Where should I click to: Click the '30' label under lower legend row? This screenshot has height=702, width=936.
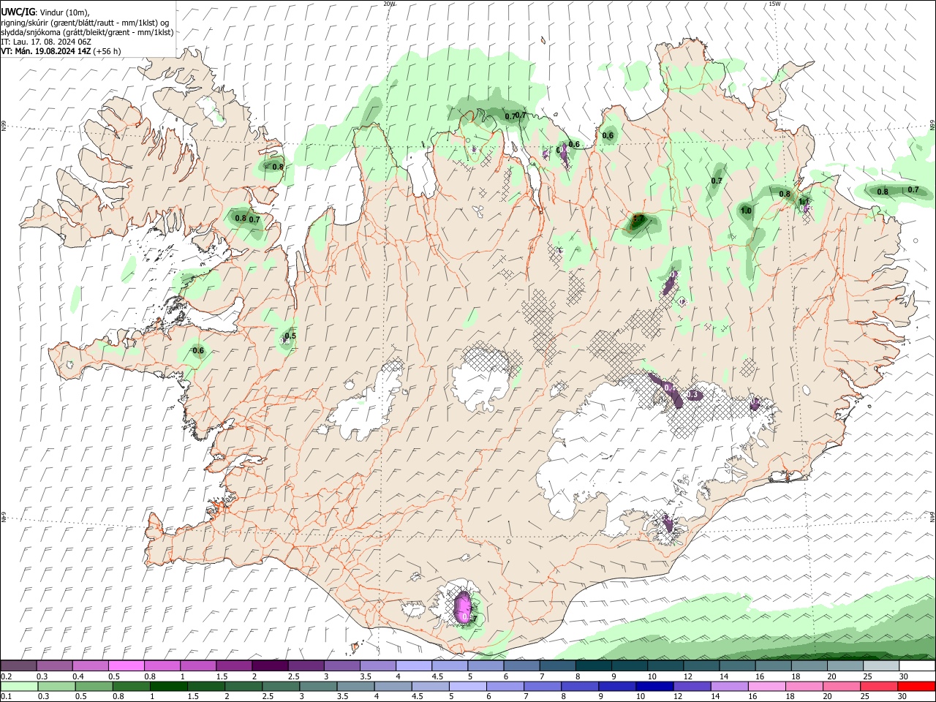(902, 696)
